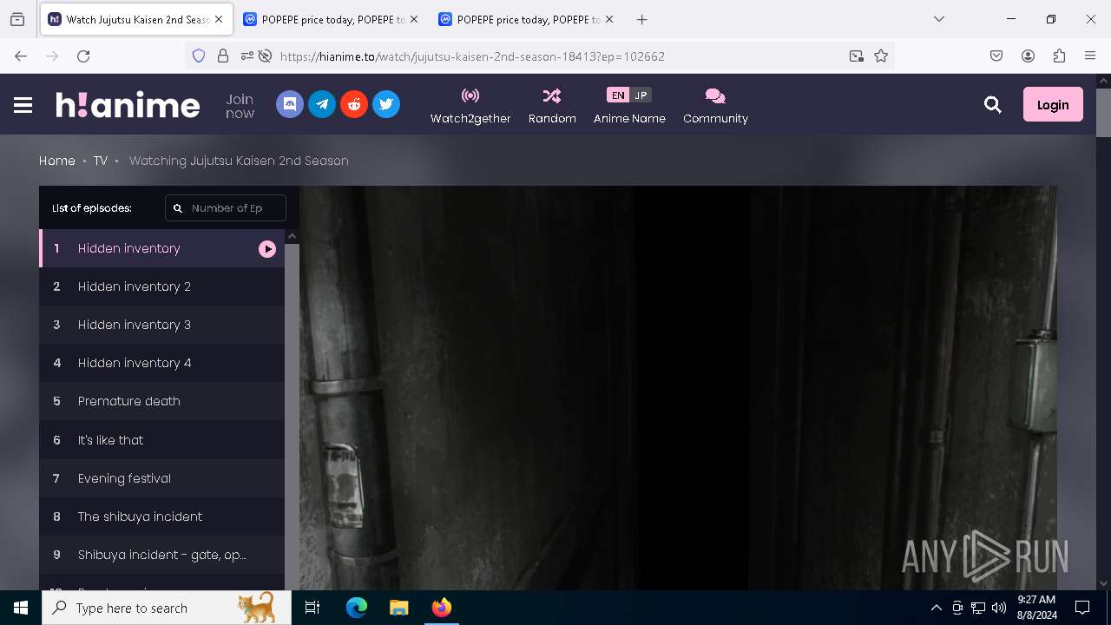This screenshot has width=1111, height=625.
Task: Open the Extensions icon
Action: (x=1059, y=56)
